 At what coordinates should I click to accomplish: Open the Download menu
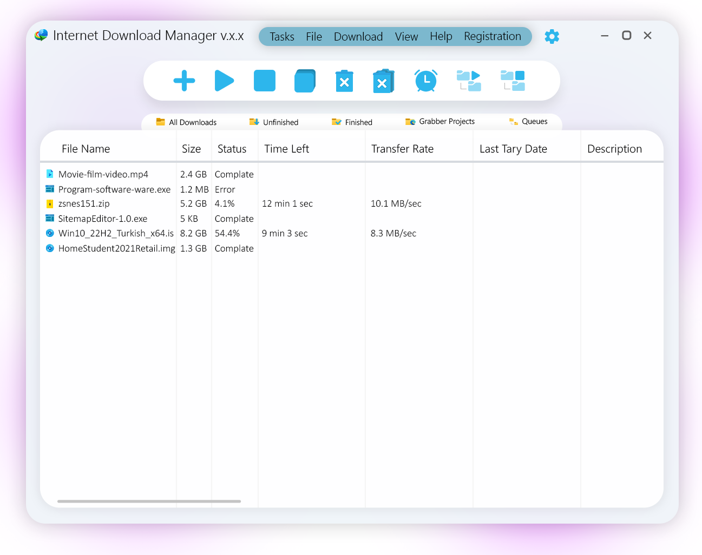coord(358,37)
